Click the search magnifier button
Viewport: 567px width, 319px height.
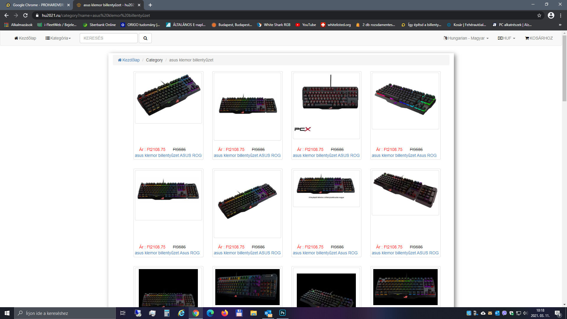tap(145, 38)
